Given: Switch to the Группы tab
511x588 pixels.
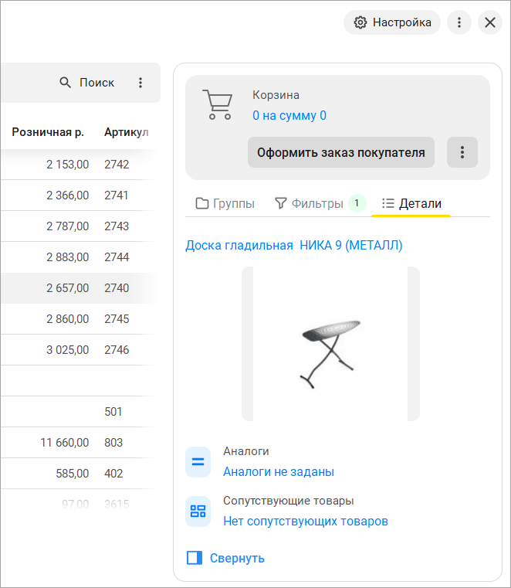Looking at the screenshot, I should coord(225,203).
